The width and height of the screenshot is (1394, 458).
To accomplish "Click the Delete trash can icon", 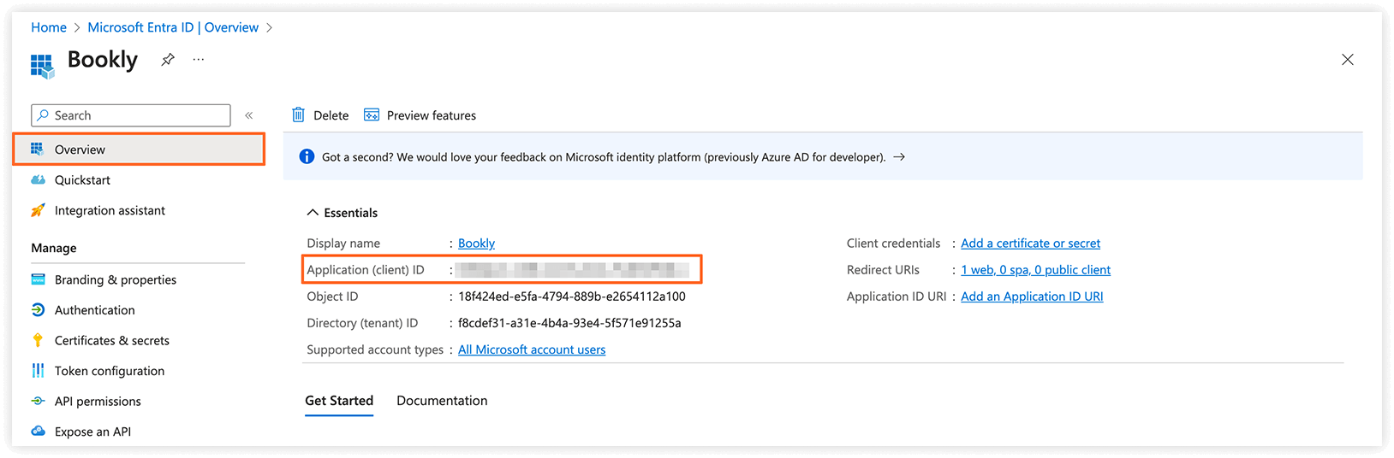I will click(x=298, y=115).
